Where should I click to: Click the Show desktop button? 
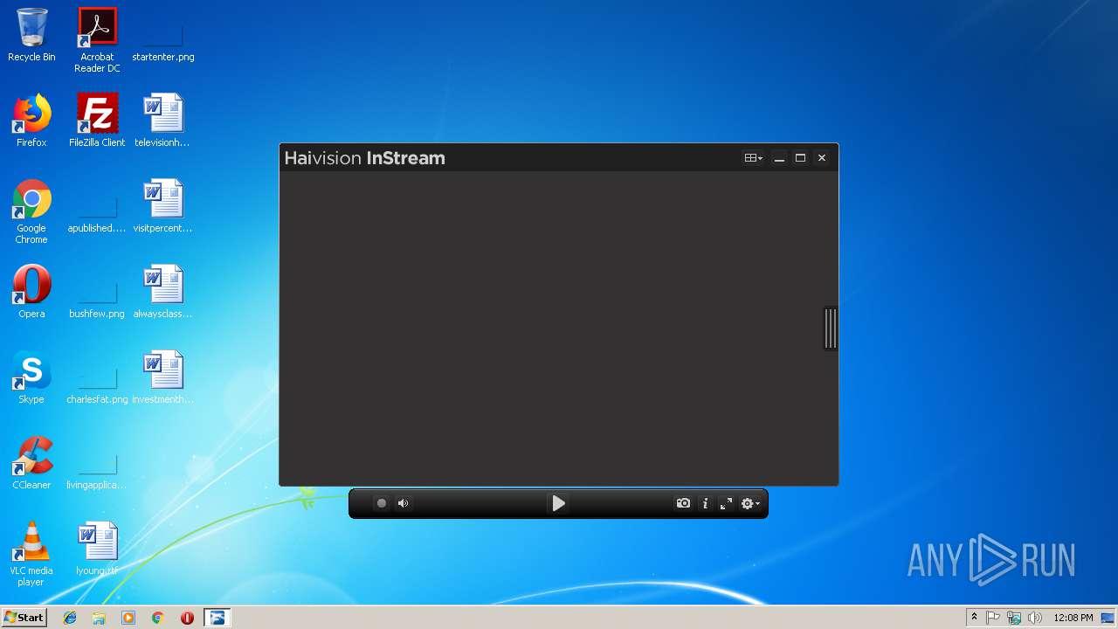tap(1108, 618)
